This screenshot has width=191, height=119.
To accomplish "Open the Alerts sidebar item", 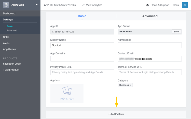I will pyautogui.click(x=6, y=43).
